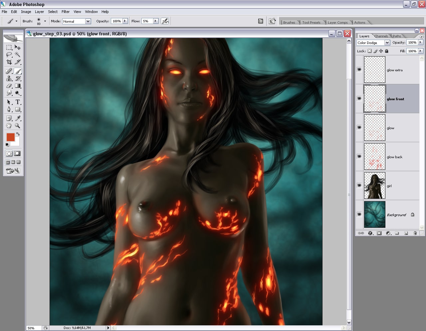
Task: Open the Image menu
Action: [x=26, y=12]
